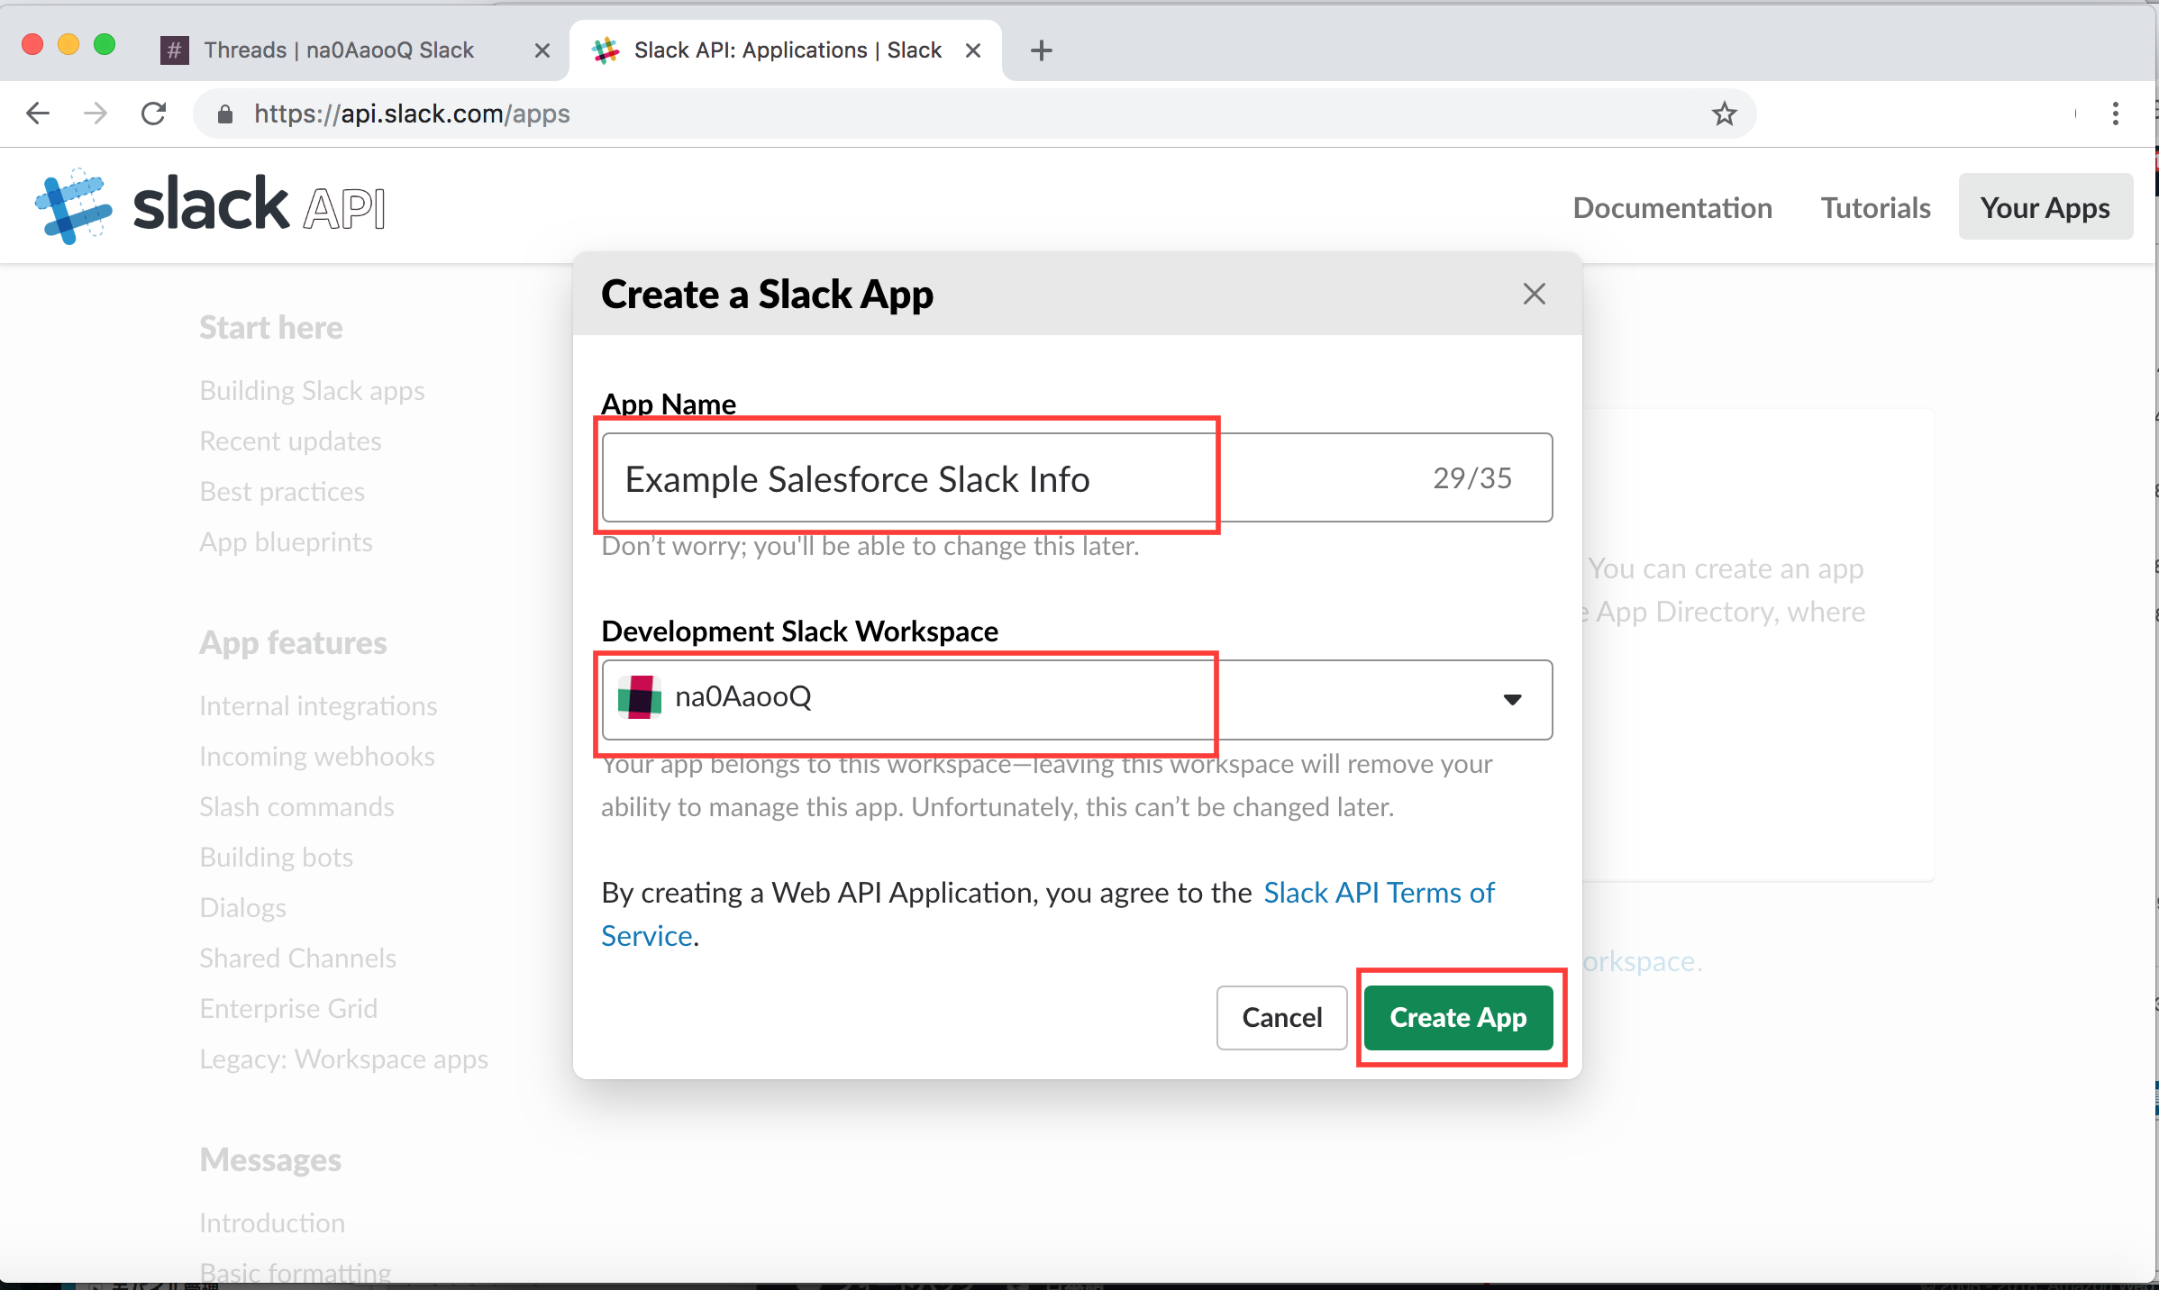This screenshot has height=1290, width=2159.
Task: Open Shared Channels sidebar link
Action: [x=297, y=958]
